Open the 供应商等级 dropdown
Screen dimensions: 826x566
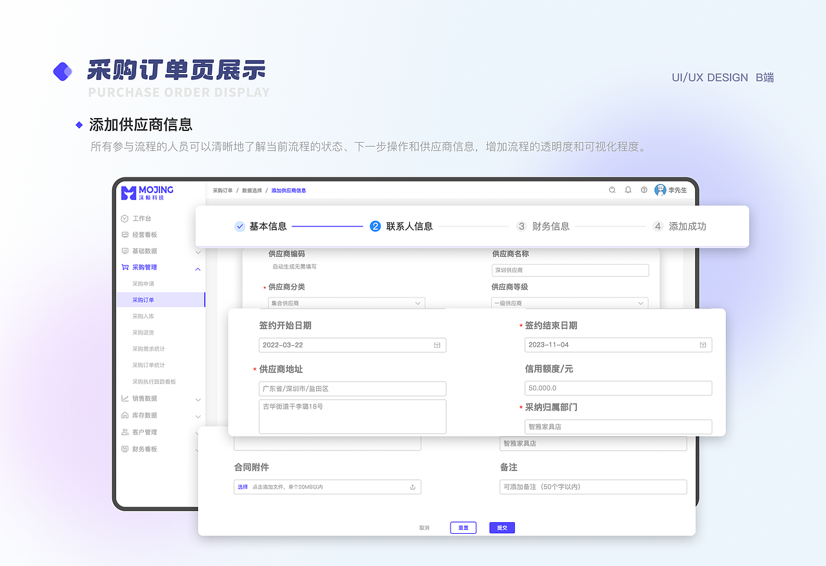coord(570,303)
